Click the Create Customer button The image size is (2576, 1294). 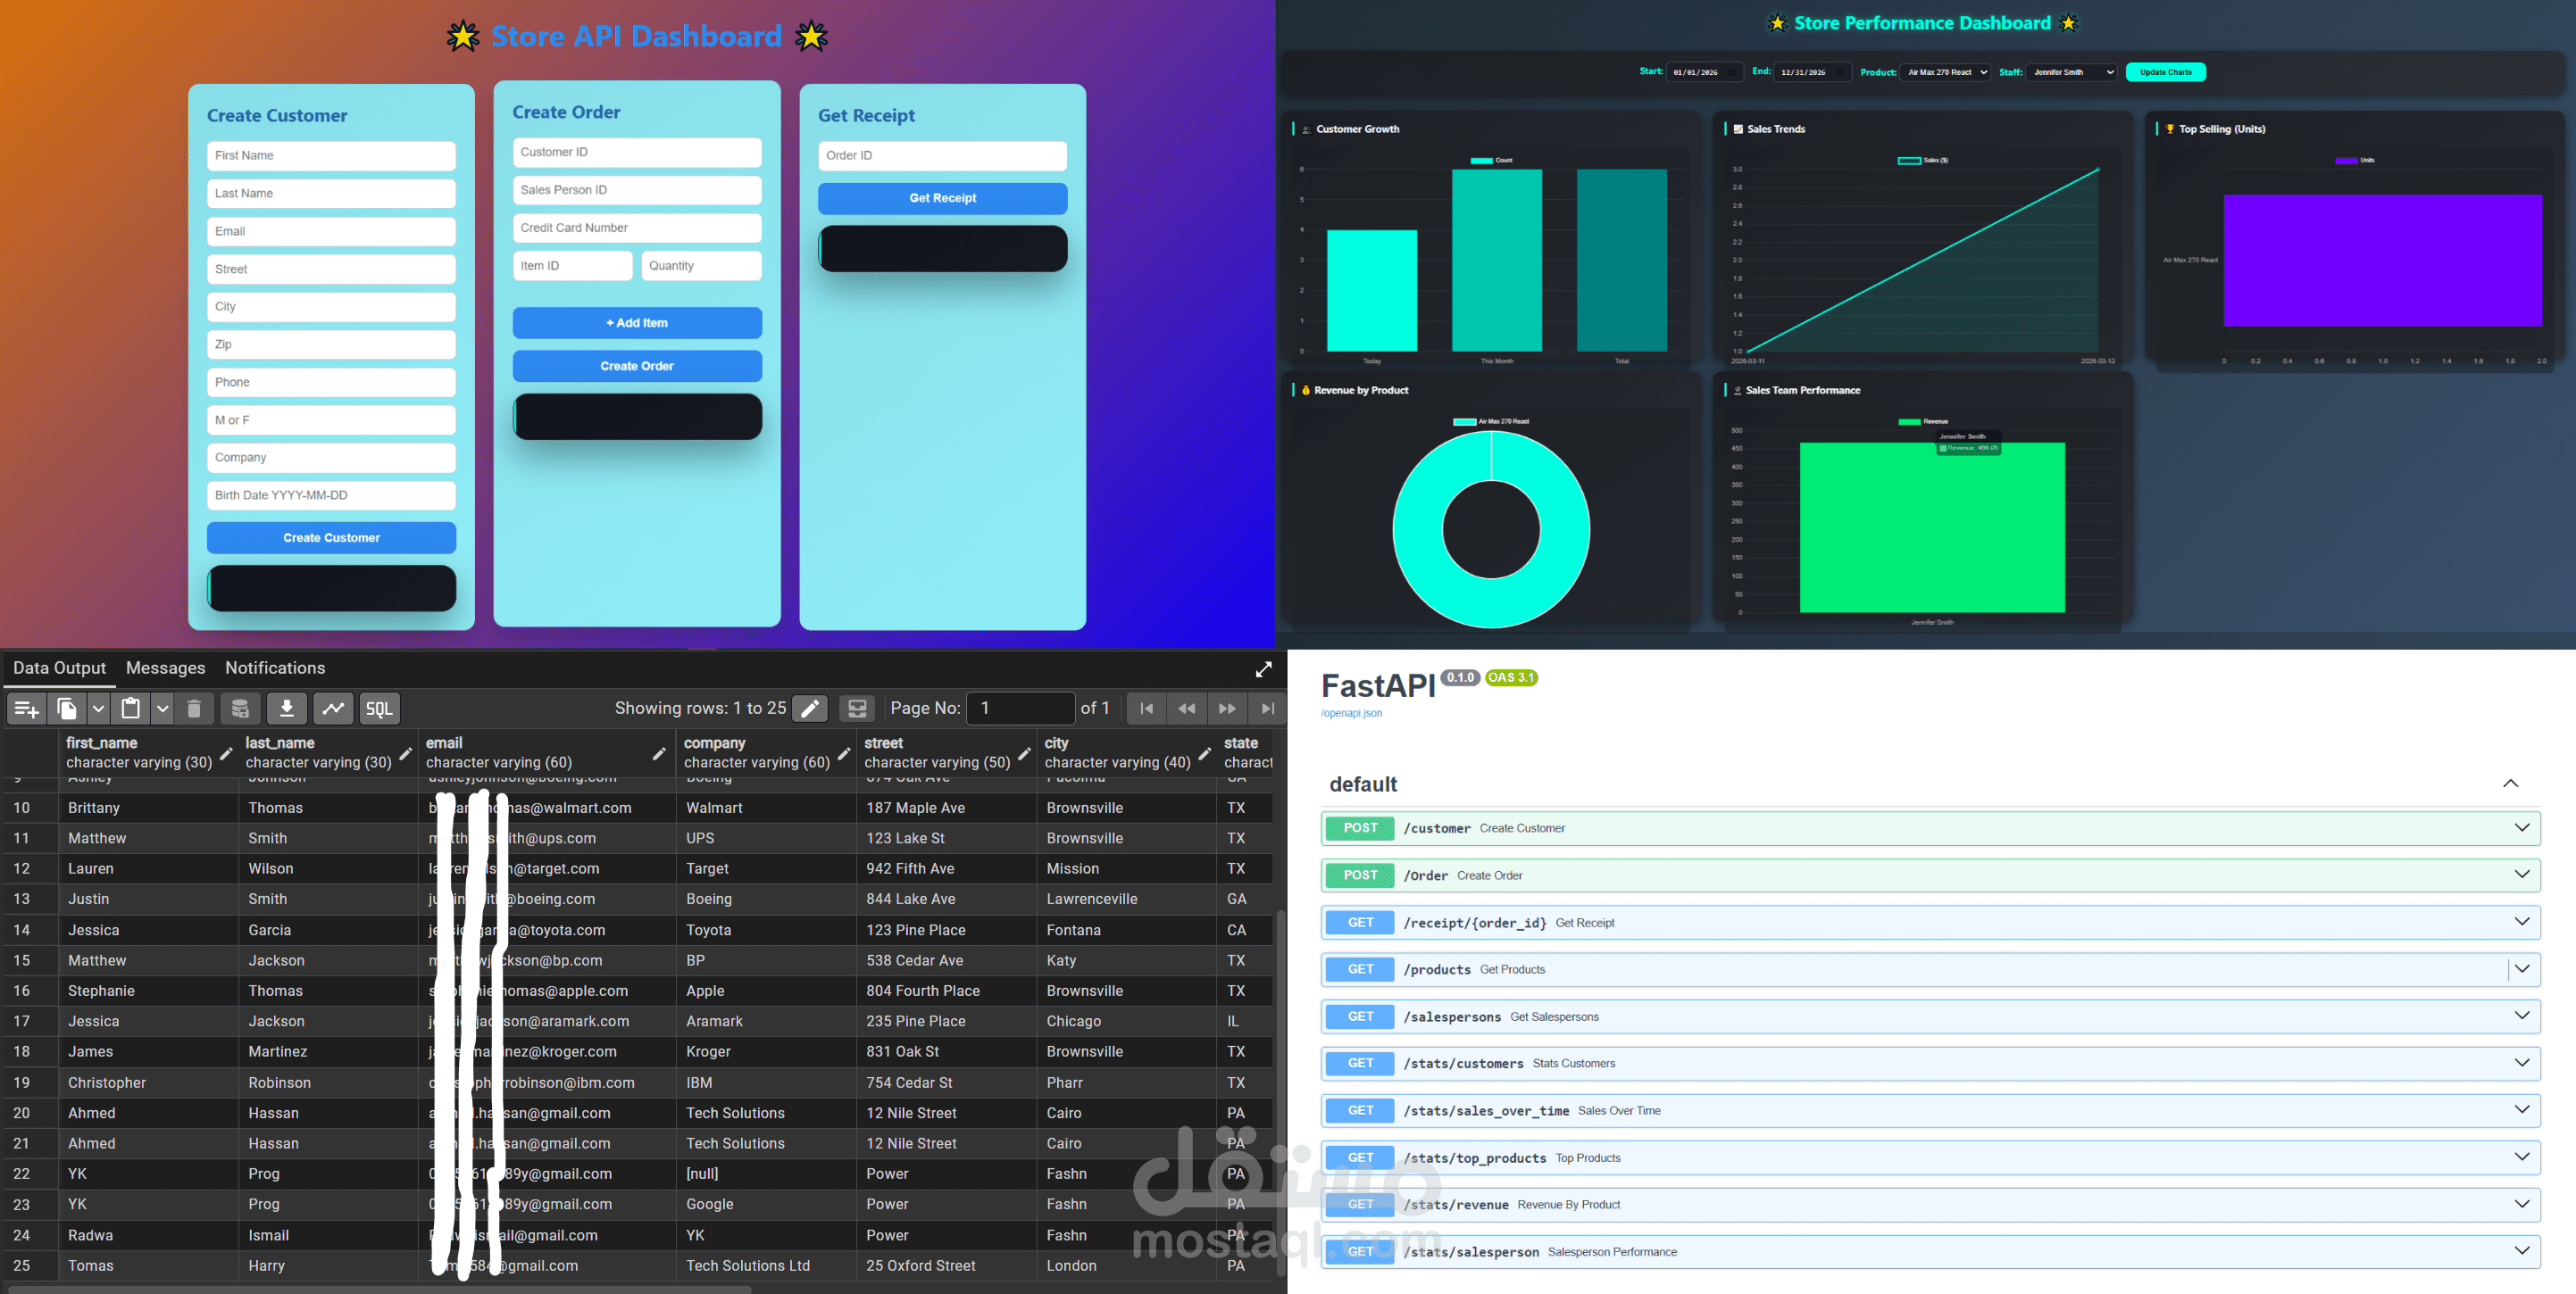[331, 537]
